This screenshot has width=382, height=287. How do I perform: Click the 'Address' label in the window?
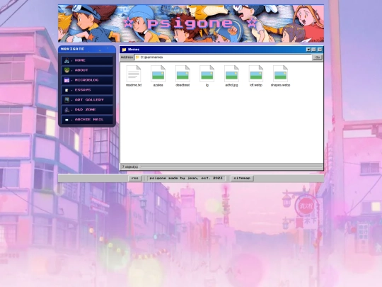pos(127,57)
